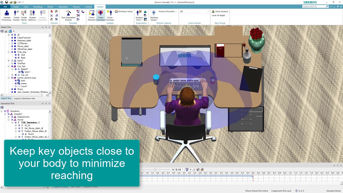This screenshot has width=343, height=193.
Task: Collapse the Chair_step node
Action: (9, 52)
